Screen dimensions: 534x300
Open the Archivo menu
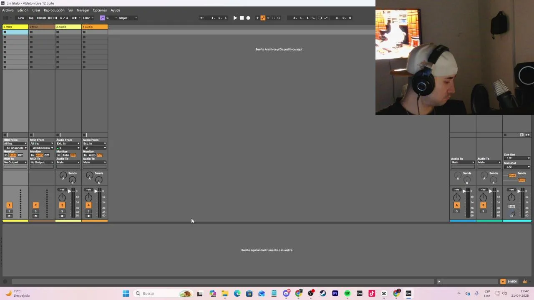coord(8,10)
